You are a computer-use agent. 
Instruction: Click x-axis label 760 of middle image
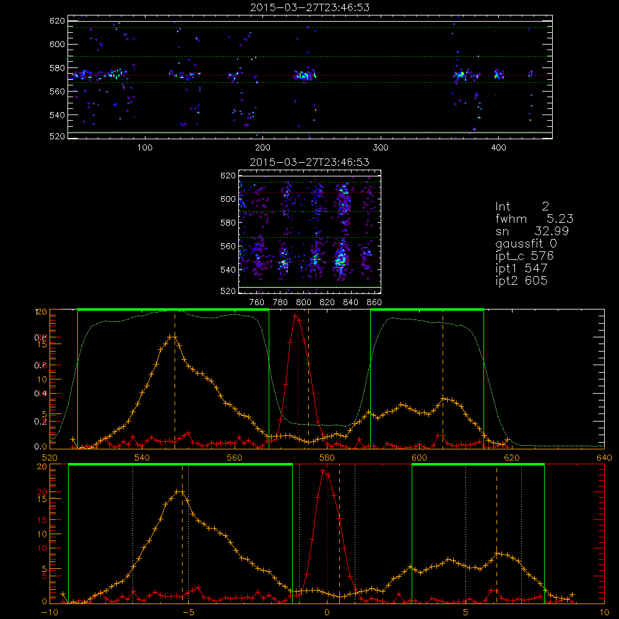click(257, 303)
